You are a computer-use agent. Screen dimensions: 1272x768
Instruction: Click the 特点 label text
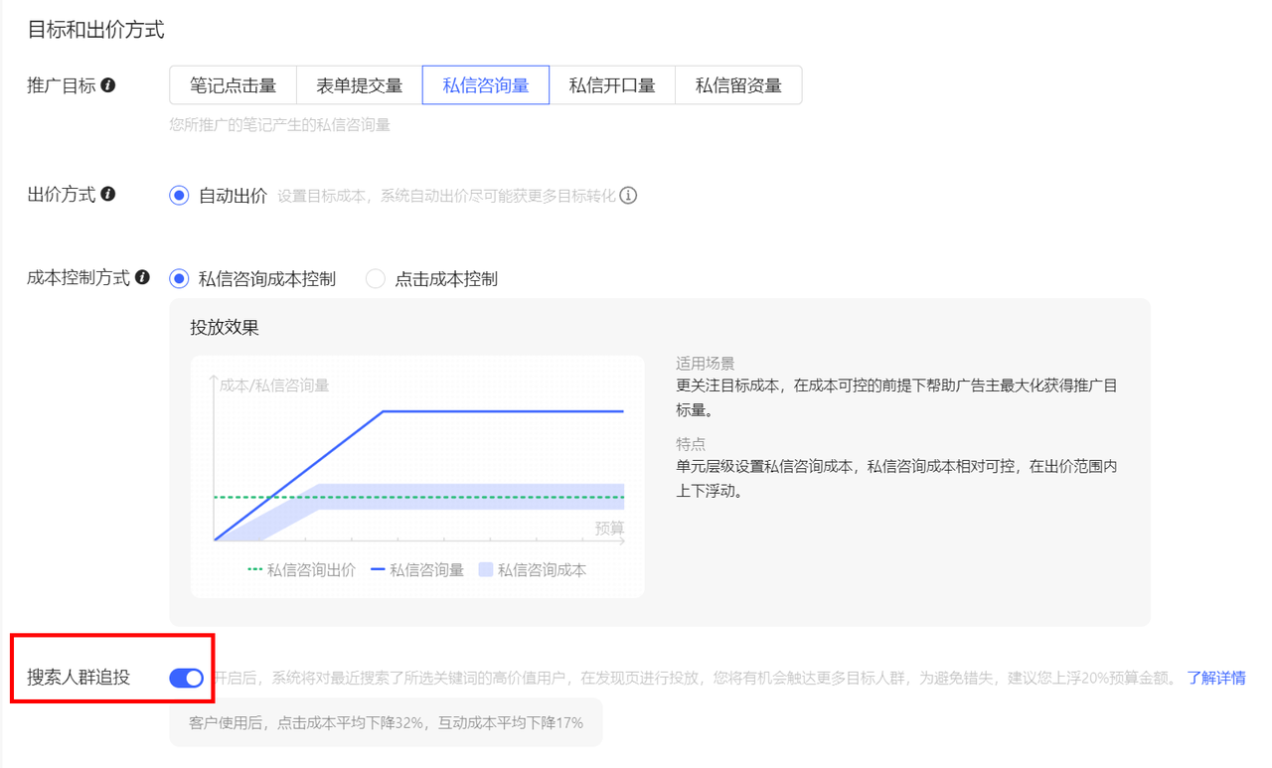coord(691,444)
